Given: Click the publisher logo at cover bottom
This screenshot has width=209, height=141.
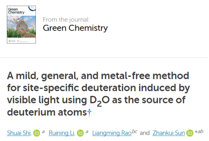Looking at the screenshot, I should click(x=12, y=41).
